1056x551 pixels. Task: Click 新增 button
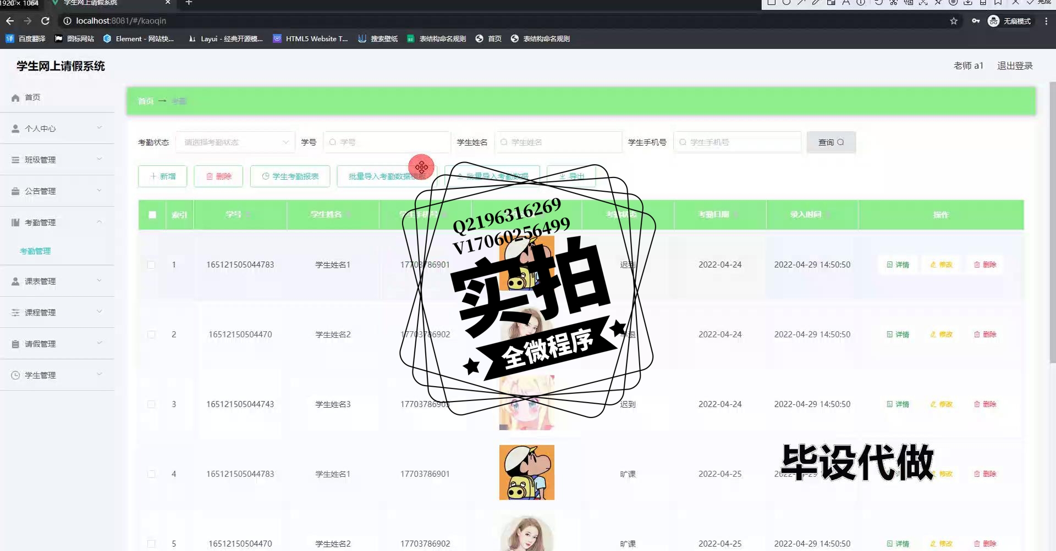tap(163, 176)
